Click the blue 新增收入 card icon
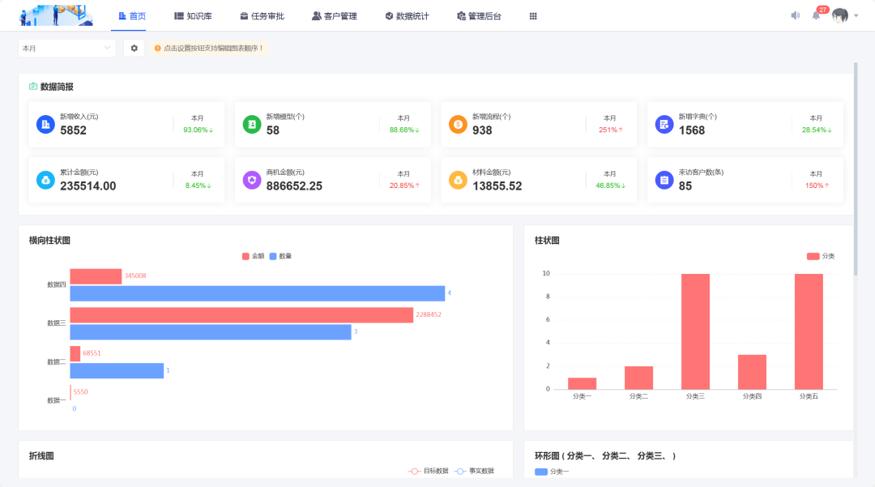Viewport: 875px width, 487px height. pos(45,123)
